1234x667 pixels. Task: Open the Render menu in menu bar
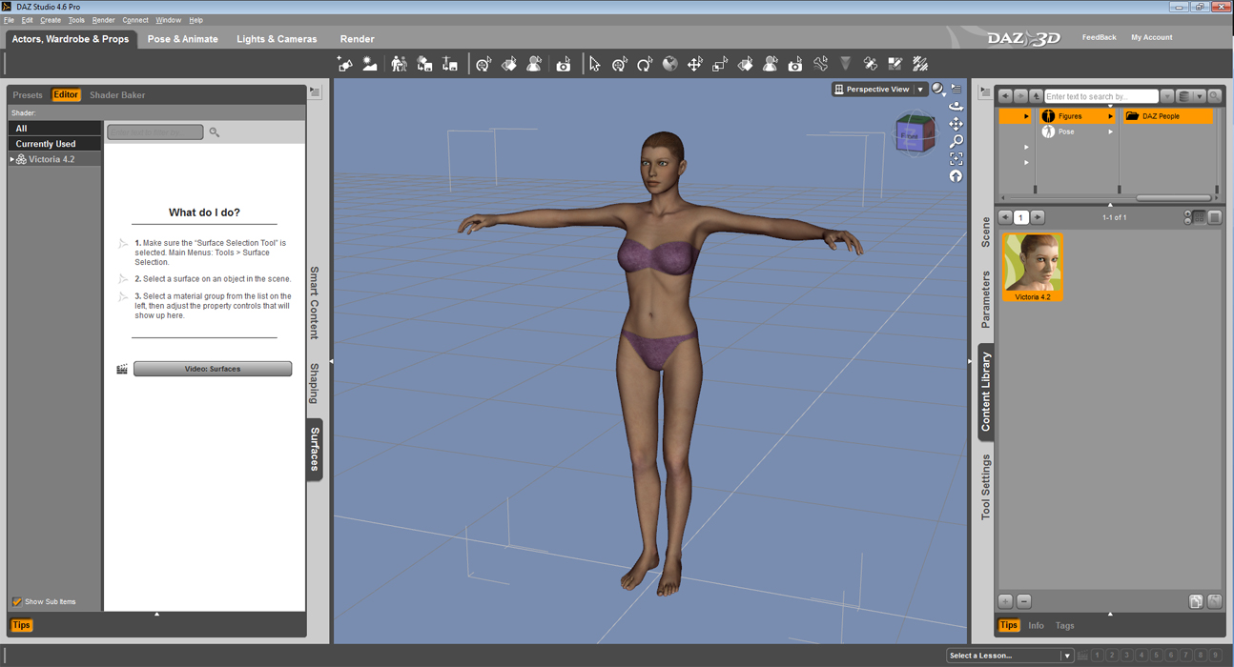(x=103, y=20)
